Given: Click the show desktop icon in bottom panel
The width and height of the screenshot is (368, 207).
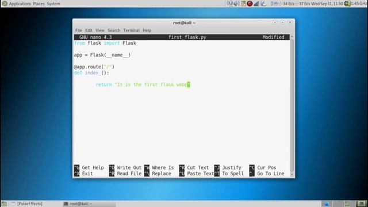Looking at the screenshot, I should tap(4, 204).
